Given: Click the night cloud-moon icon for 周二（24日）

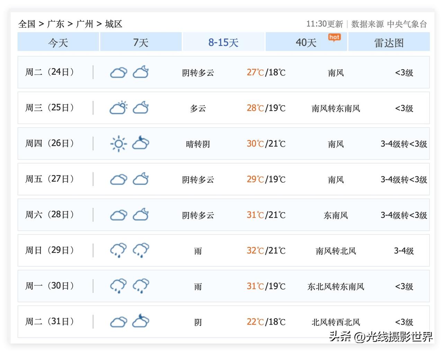Looking at the screenshot, I should pos(141,72).
